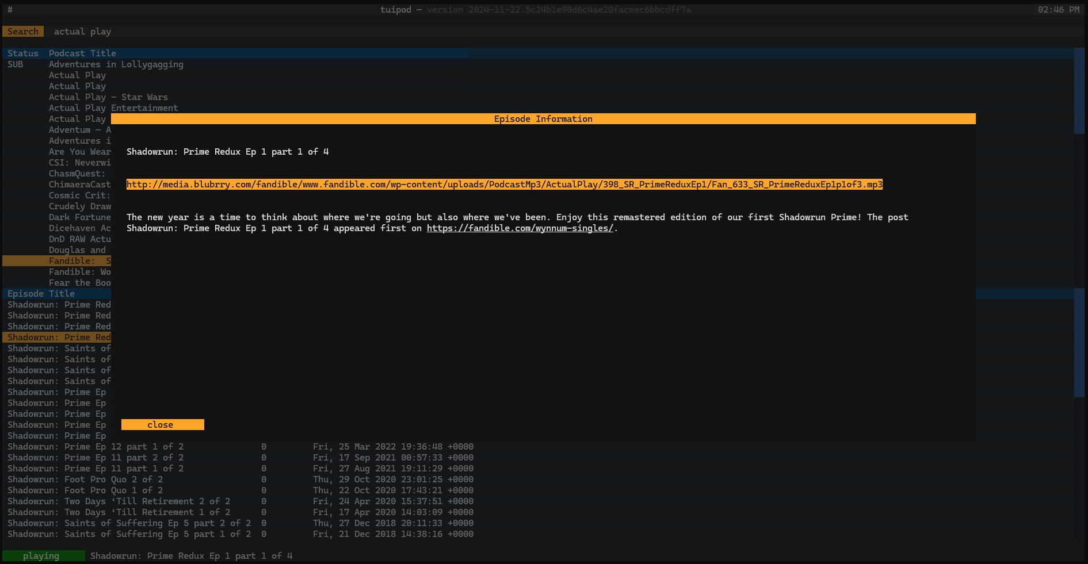Viewport: 1088px width, 564px height.
Task: Click the 'Episode Information' dialog title bar
Action: tap(543, 119)
